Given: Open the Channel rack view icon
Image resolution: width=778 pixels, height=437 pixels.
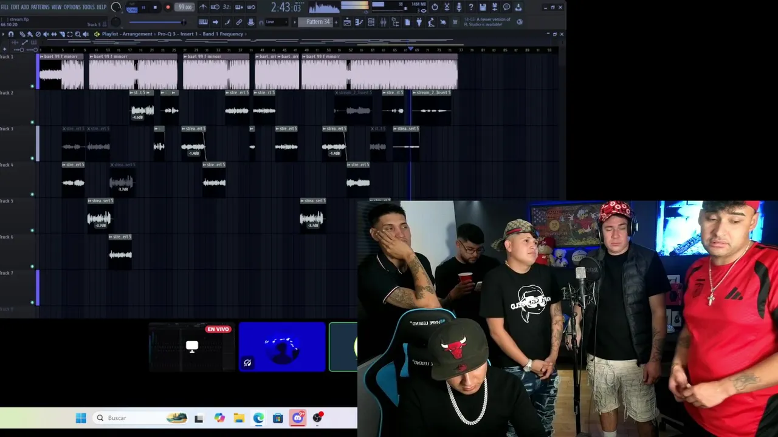Looking at the screenshot, I should pos(371,22).
